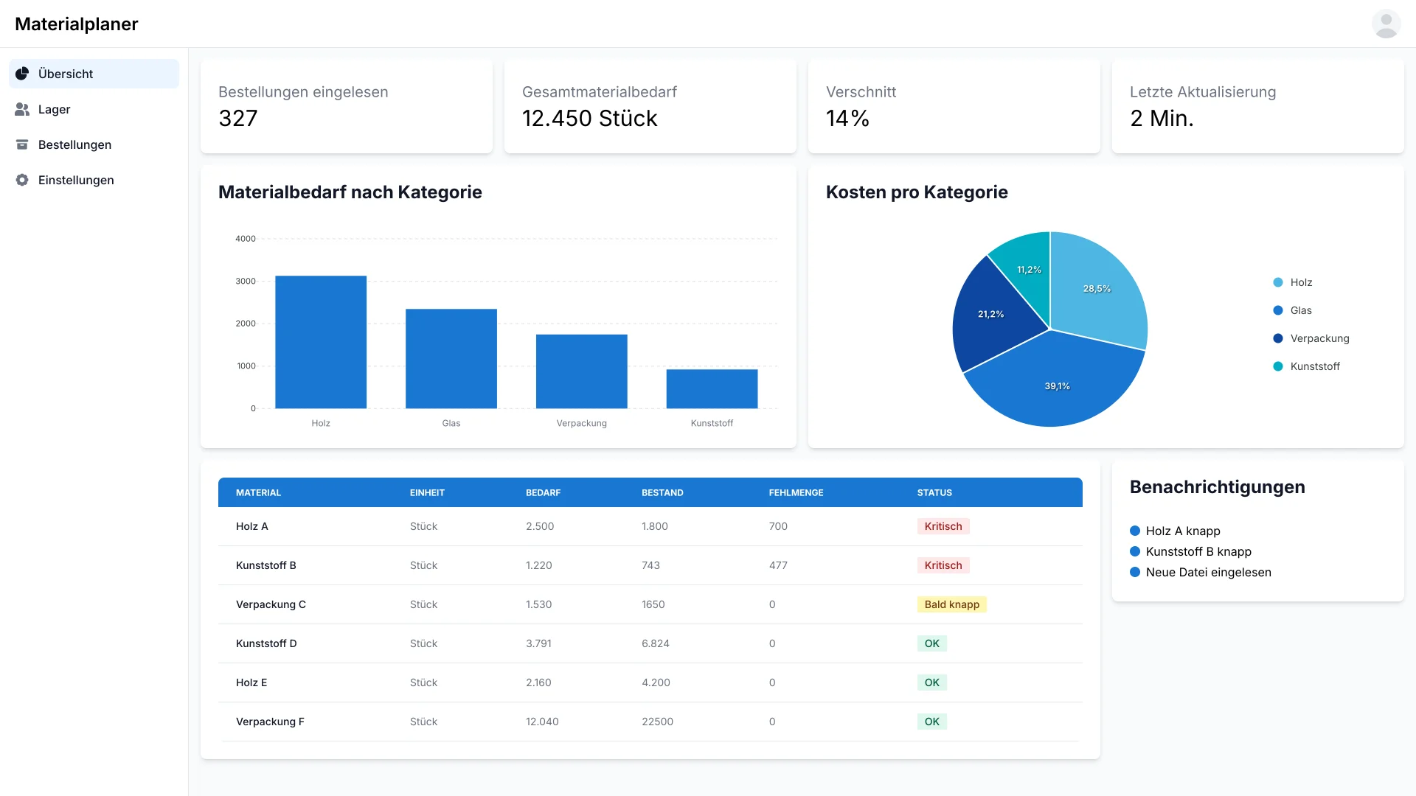Viewport: 1416px width, 796px height.
Task: Click the Bald knapp status badge
Action: tap(951, 604)
